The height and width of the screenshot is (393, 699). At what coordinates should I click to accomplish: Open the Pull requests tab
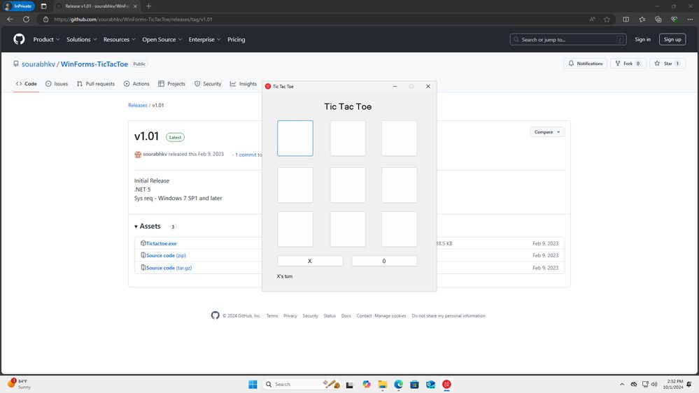[95, 84]
